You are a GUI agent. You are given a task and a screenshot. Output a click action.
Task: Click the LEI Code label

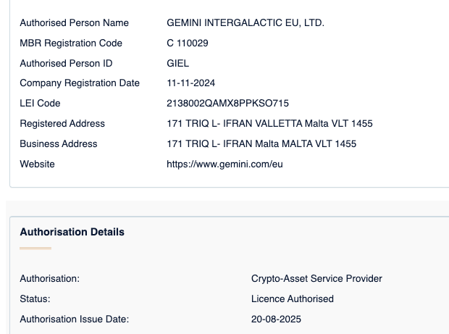point(40,104)
